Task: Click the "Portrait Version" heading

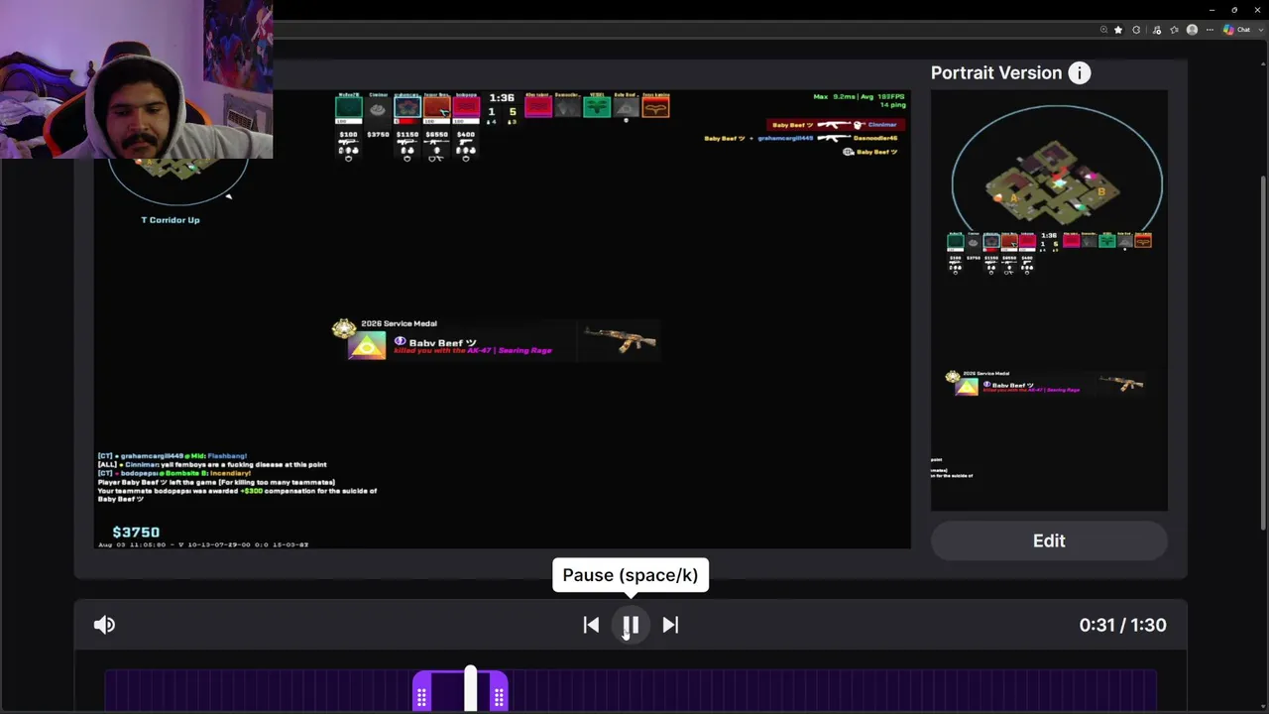Action: tap(996, 72)
